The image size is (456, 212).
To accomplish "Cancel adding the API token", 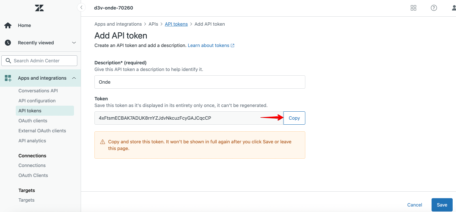I will pyautogui.click(x=414, y=205).
